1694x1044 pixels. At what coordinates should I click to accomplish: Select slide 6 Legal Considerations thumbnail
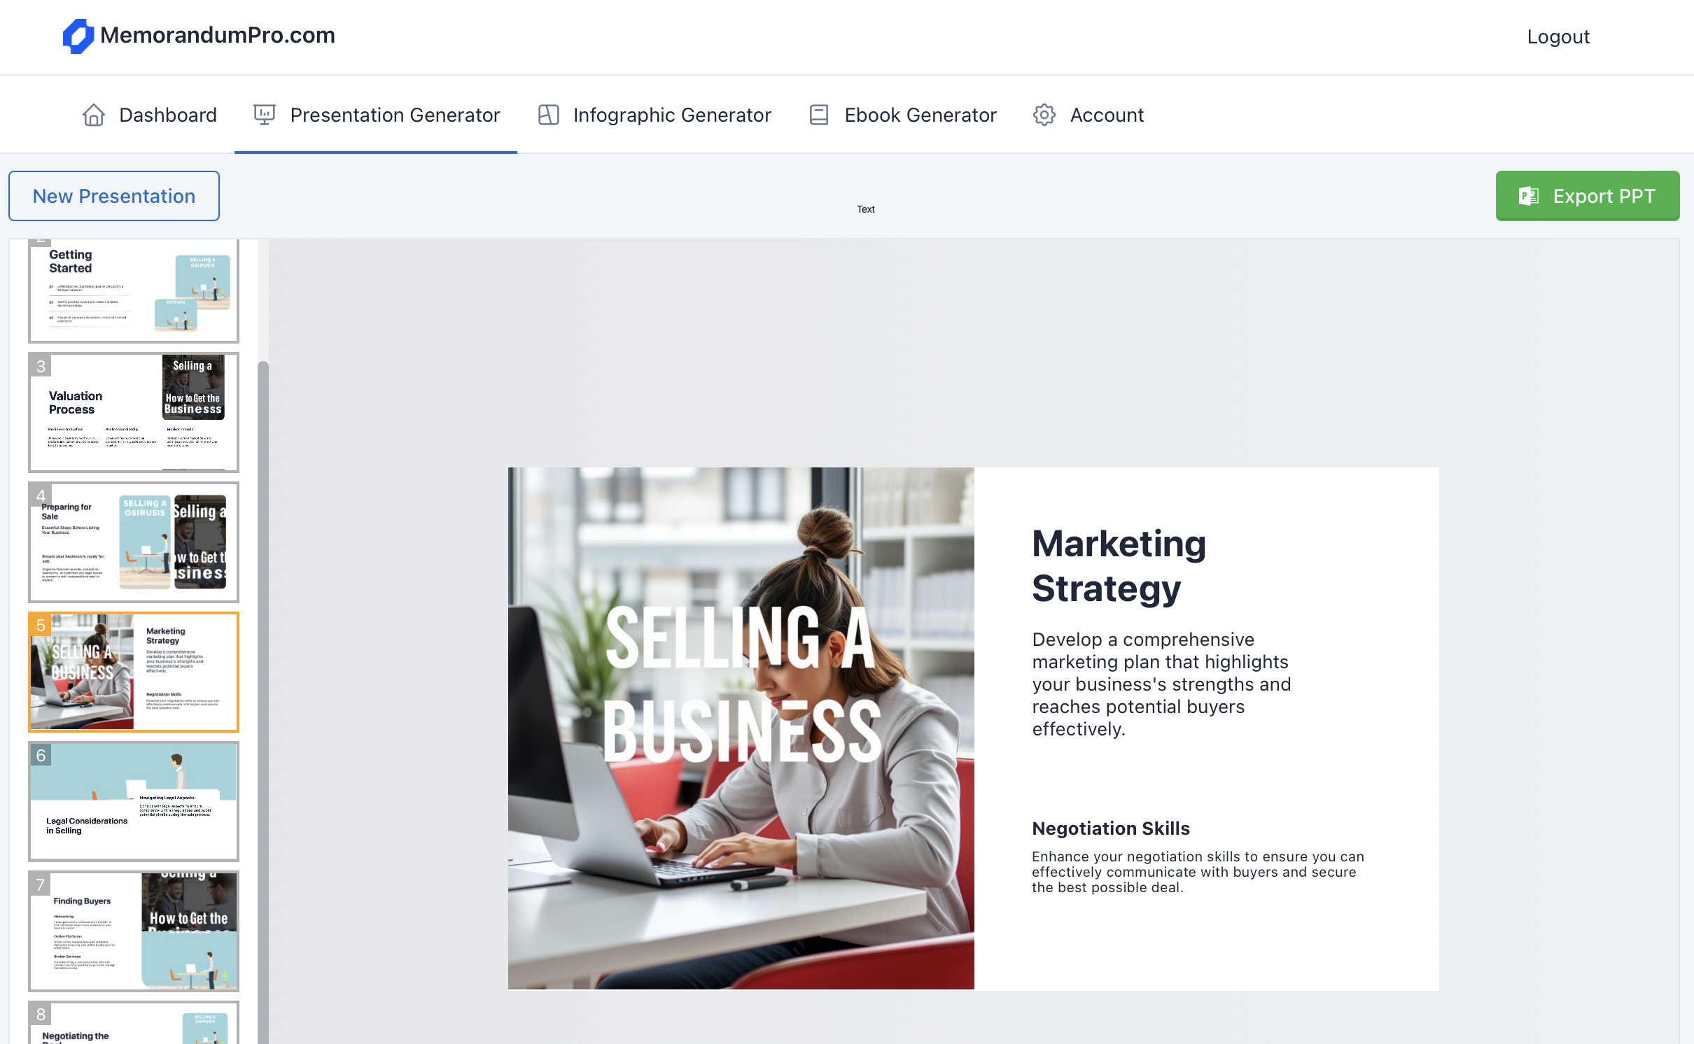click(134, 801)
